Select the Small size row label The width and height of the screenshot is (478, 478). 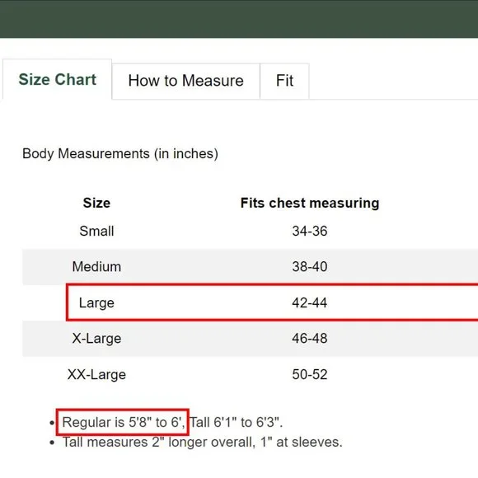[x=96, y=231]
